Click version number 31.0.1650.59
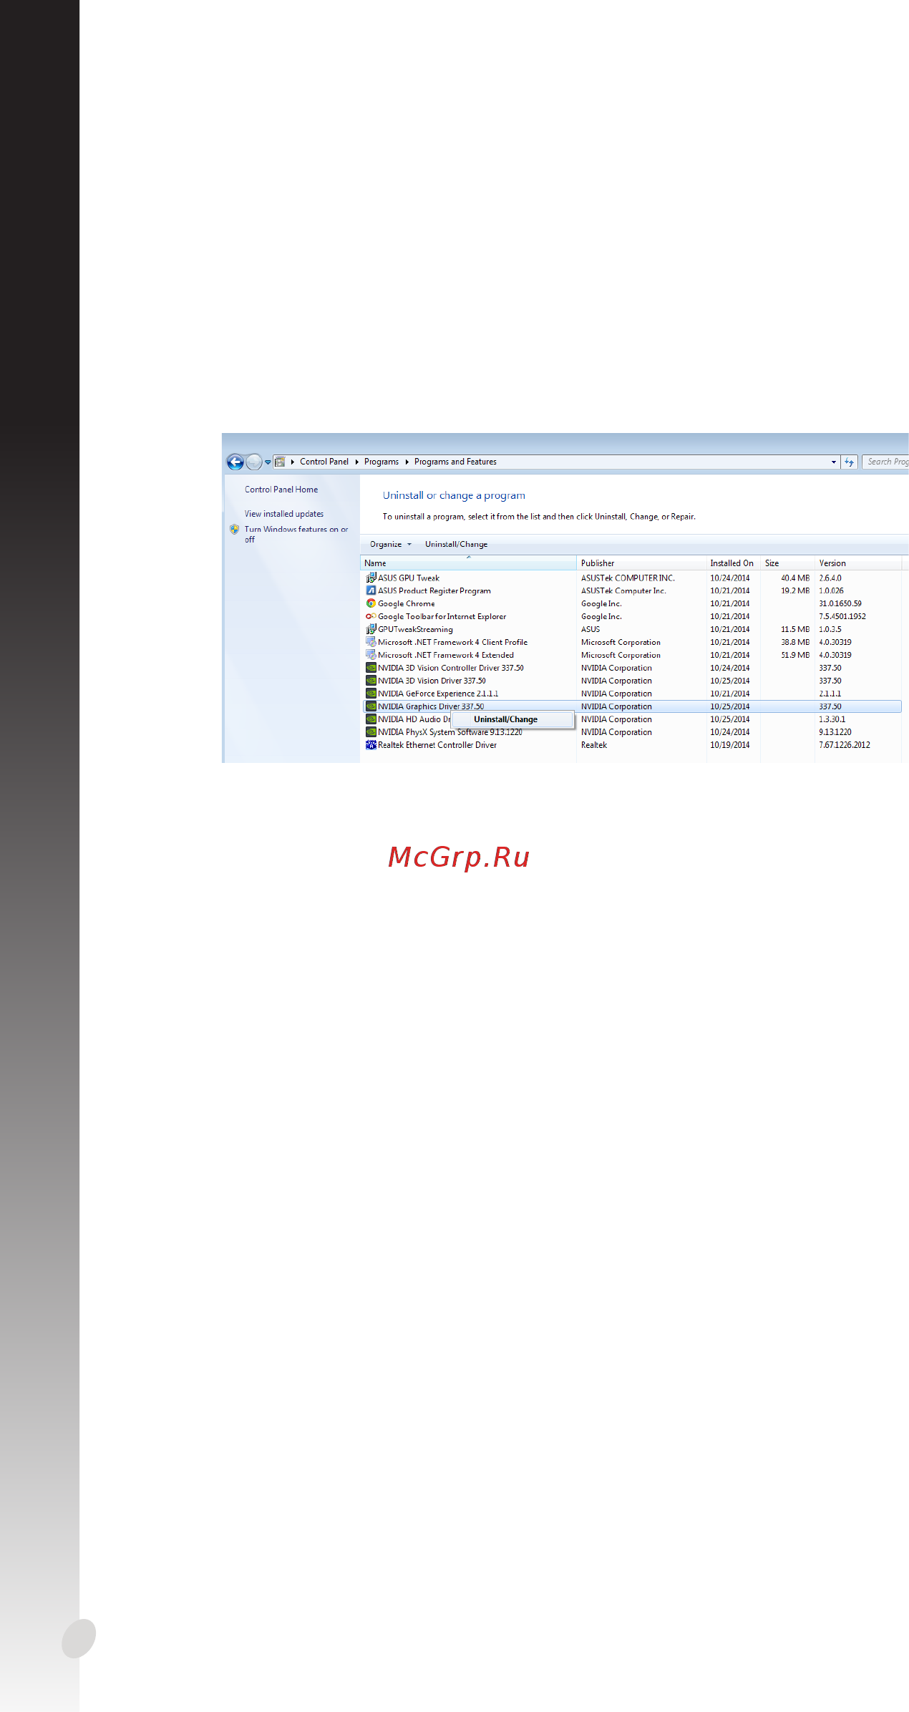Viewport: 909px width, 1712px height. pyautogui.click(x=840, y=604)
